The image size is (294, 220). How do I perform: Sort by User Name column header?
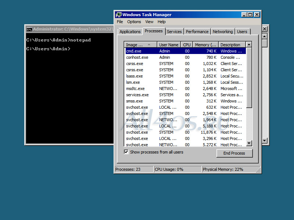(x=169, y=45)
